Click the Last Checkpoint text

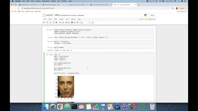[68, 15]
